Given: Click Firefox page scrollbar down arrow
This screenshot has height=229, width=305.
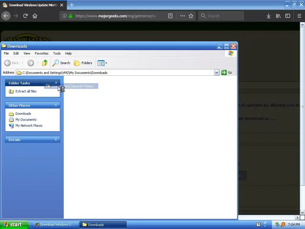Looking at the screenshot, I should (x=302, y=212).
